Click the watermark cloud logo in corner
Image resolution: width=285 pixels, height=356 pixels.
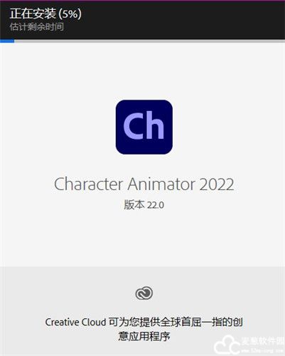(x=225, y=345)
